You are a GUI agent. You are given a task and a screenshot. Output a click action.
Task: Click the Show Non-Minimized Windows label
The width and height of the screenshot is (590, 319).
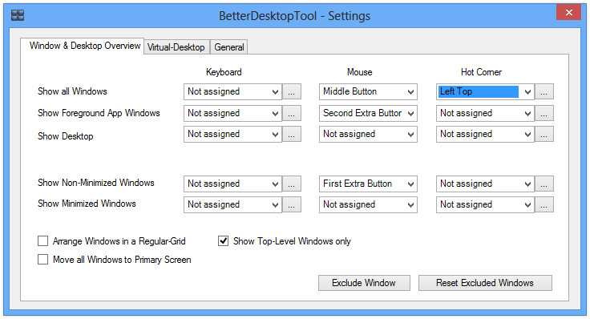coord(96,183)
